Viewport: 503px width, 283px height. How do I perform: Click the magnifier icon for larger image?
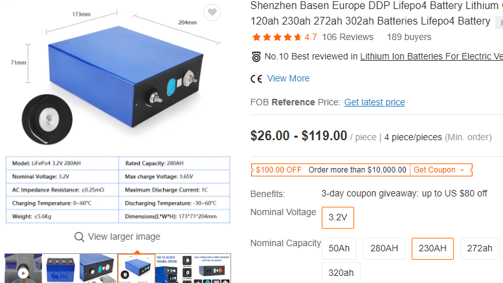point(79,237)
